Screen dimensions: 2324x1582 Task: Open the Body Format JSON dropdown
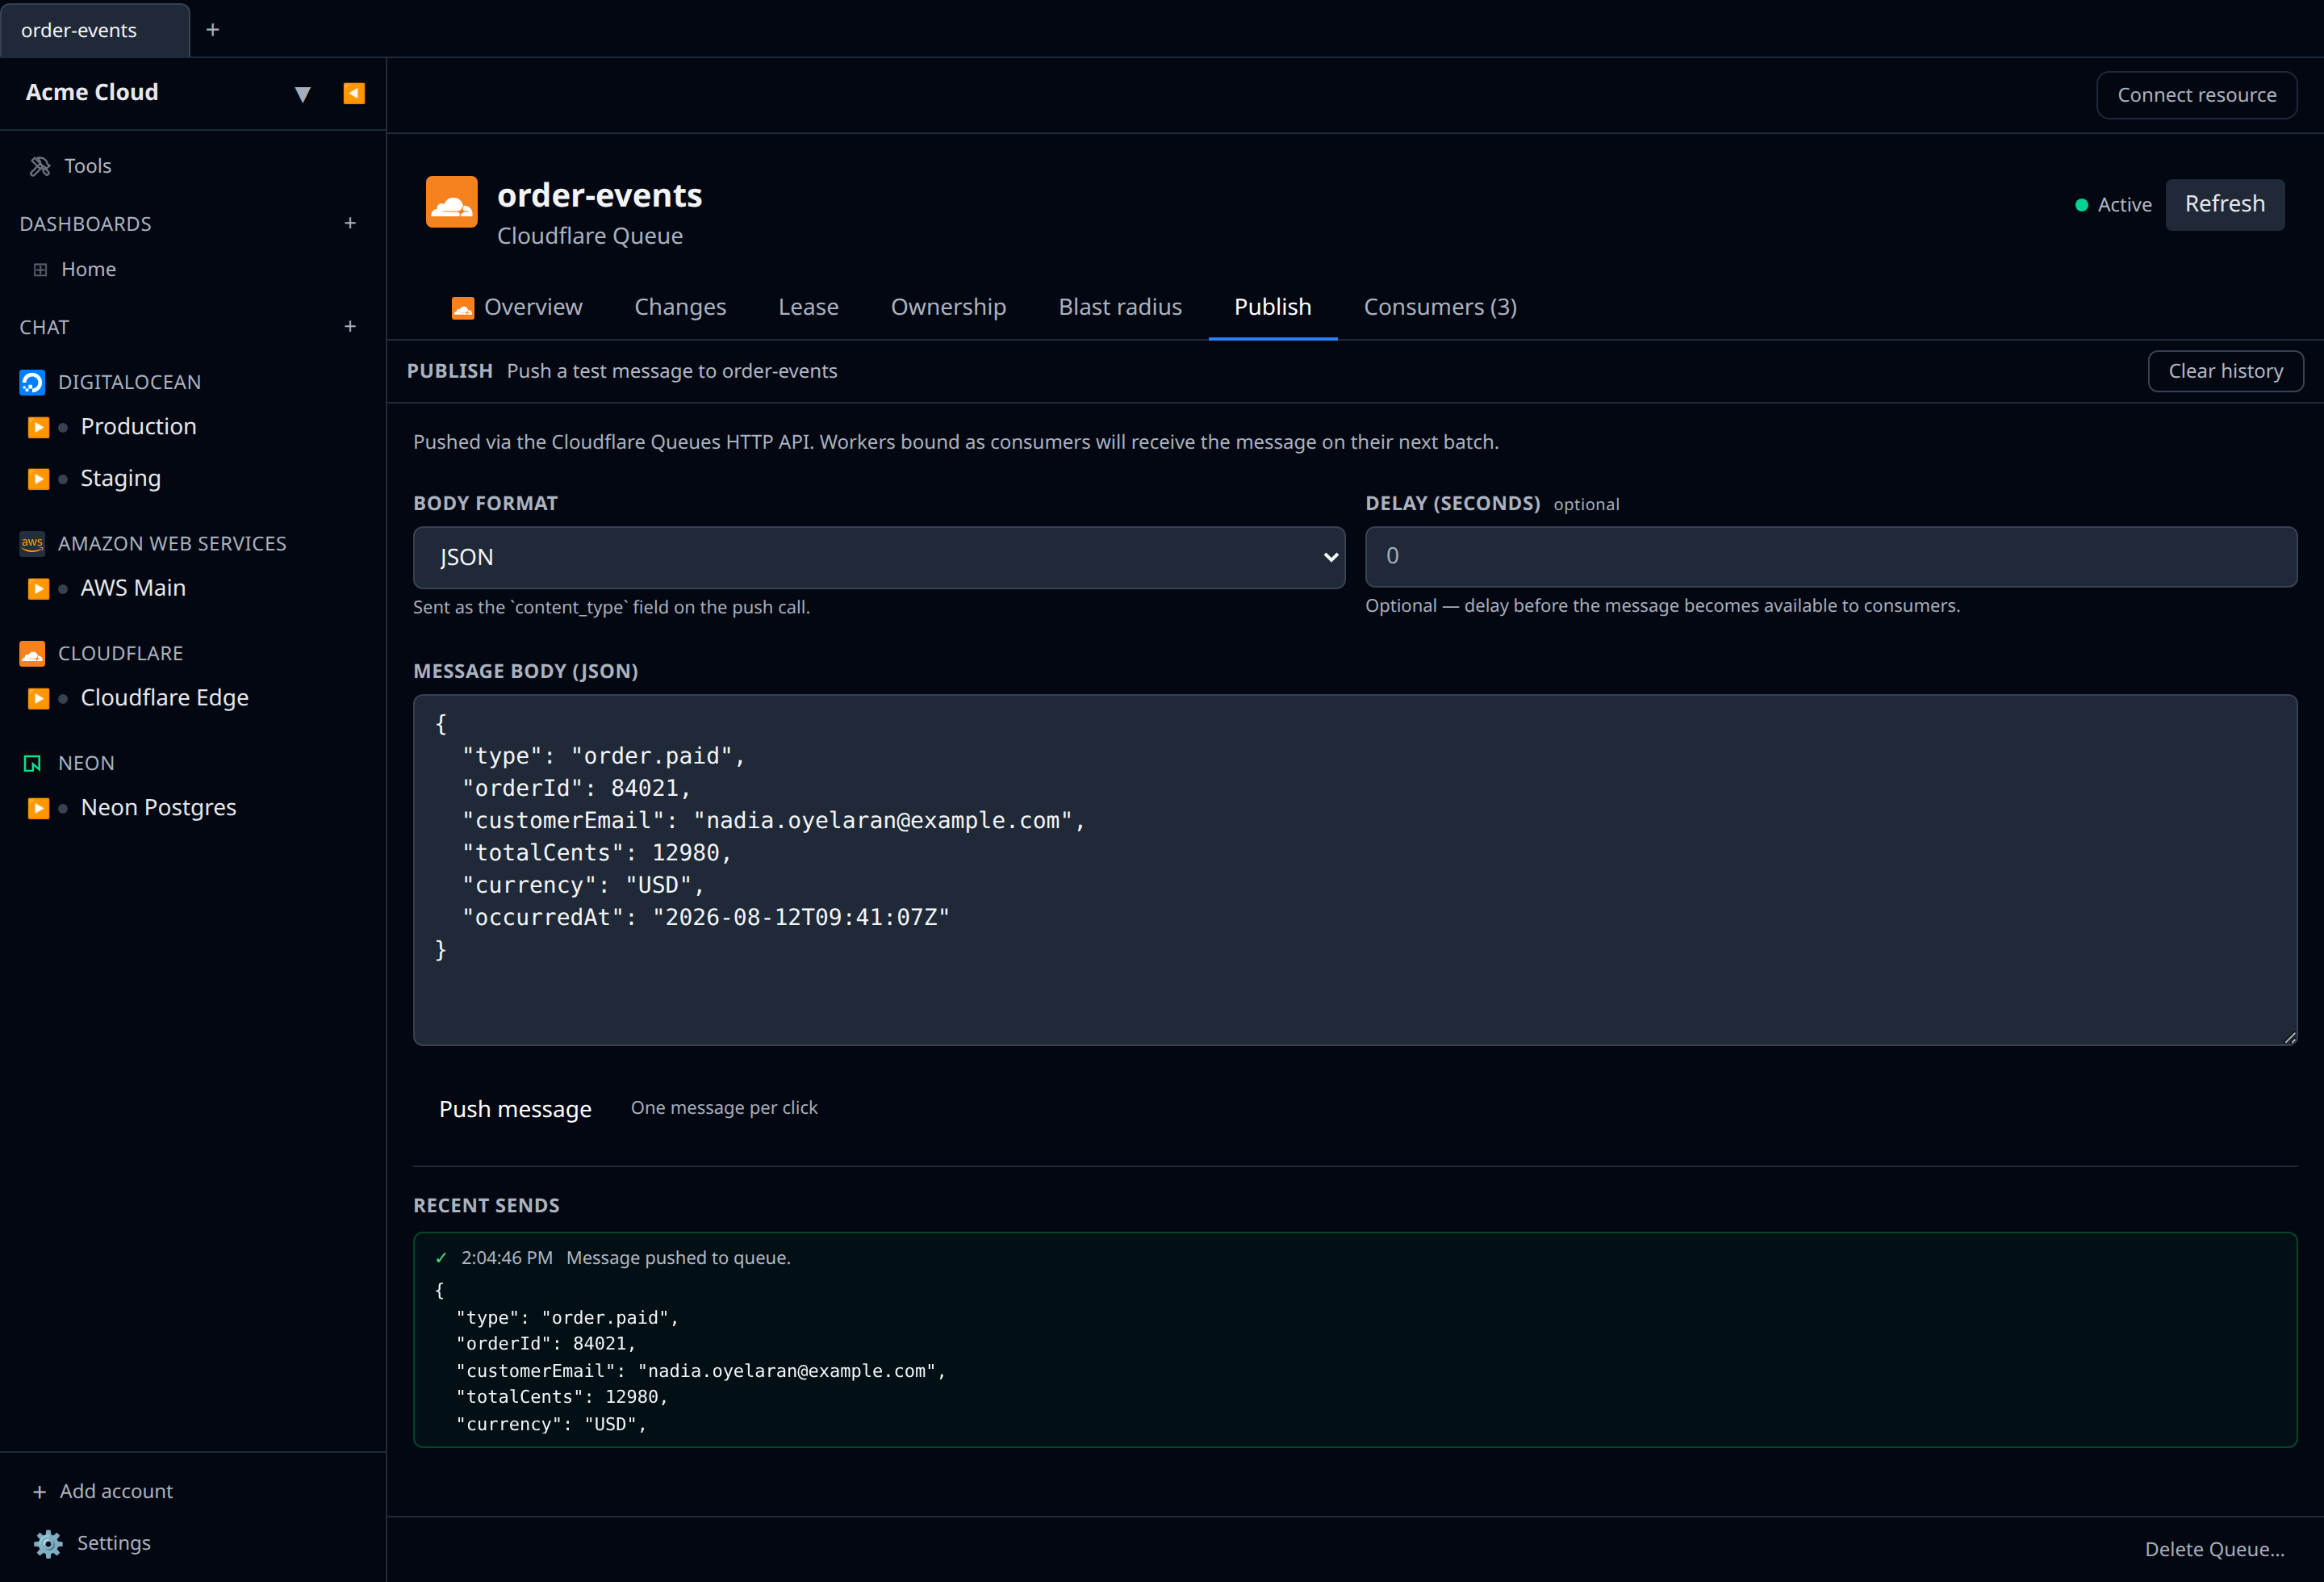(x=879, y=557)
